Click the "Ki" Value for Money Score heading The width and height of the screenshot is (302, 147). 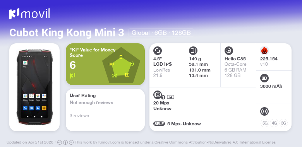point(93,53)
